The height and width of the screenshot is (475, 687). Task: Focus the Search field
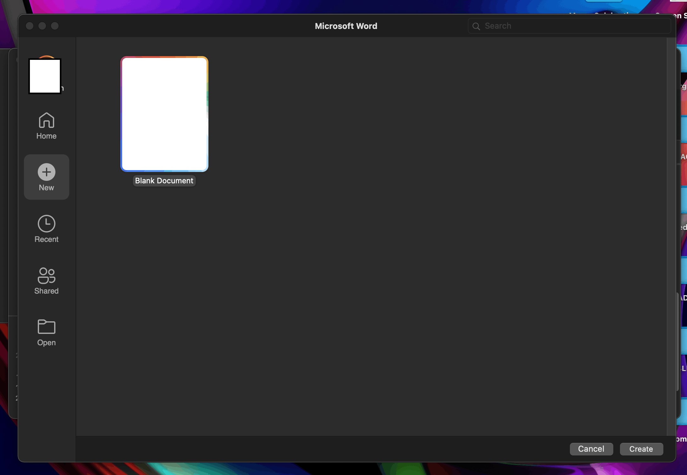569,26
